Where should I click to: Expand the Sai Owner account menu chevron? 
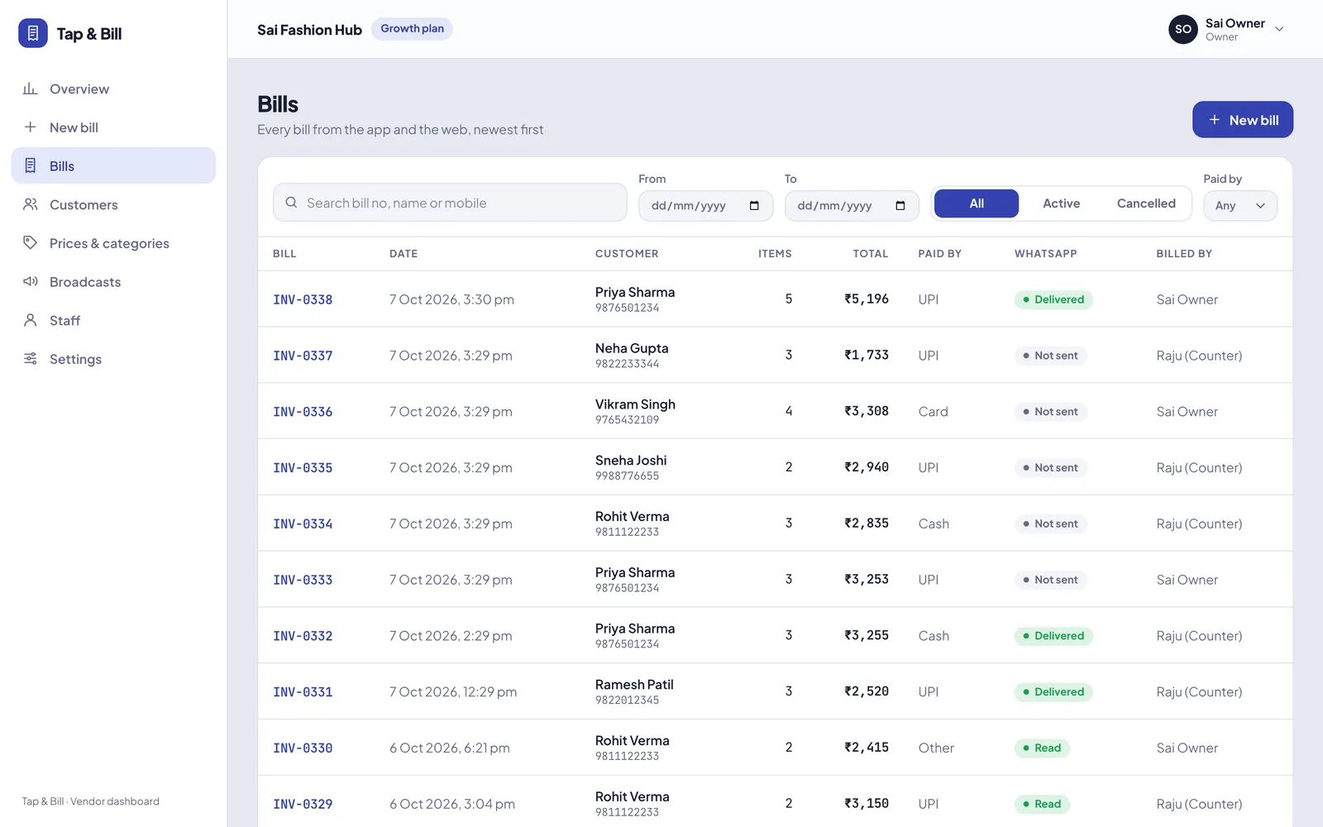tap(1279, 29)
